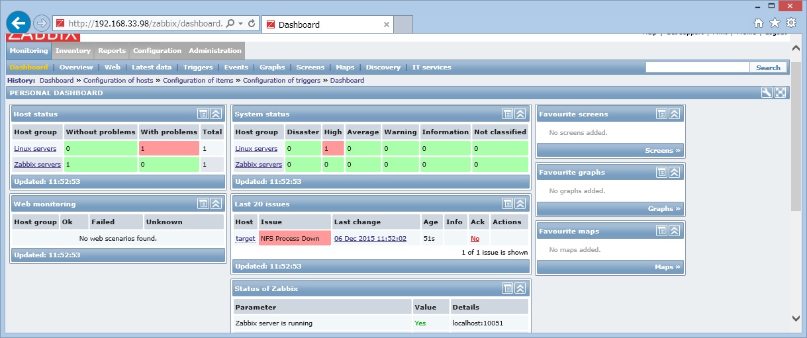The width and height of the screenshot is (807, 338).
Task: Collapse the Favourite screens widget
Action: [x=675, y=114]
